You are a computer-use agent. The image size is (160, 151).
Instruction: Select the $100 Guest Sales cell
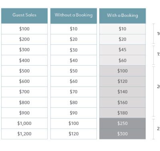[x=24, y=29]
